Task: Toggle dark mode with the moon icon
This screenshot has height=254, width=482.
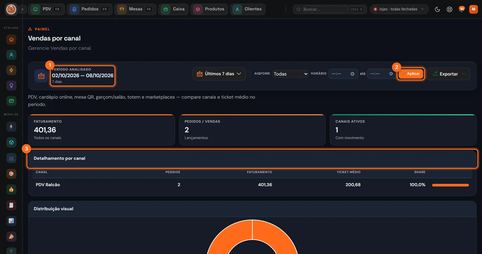Action: 437,9
